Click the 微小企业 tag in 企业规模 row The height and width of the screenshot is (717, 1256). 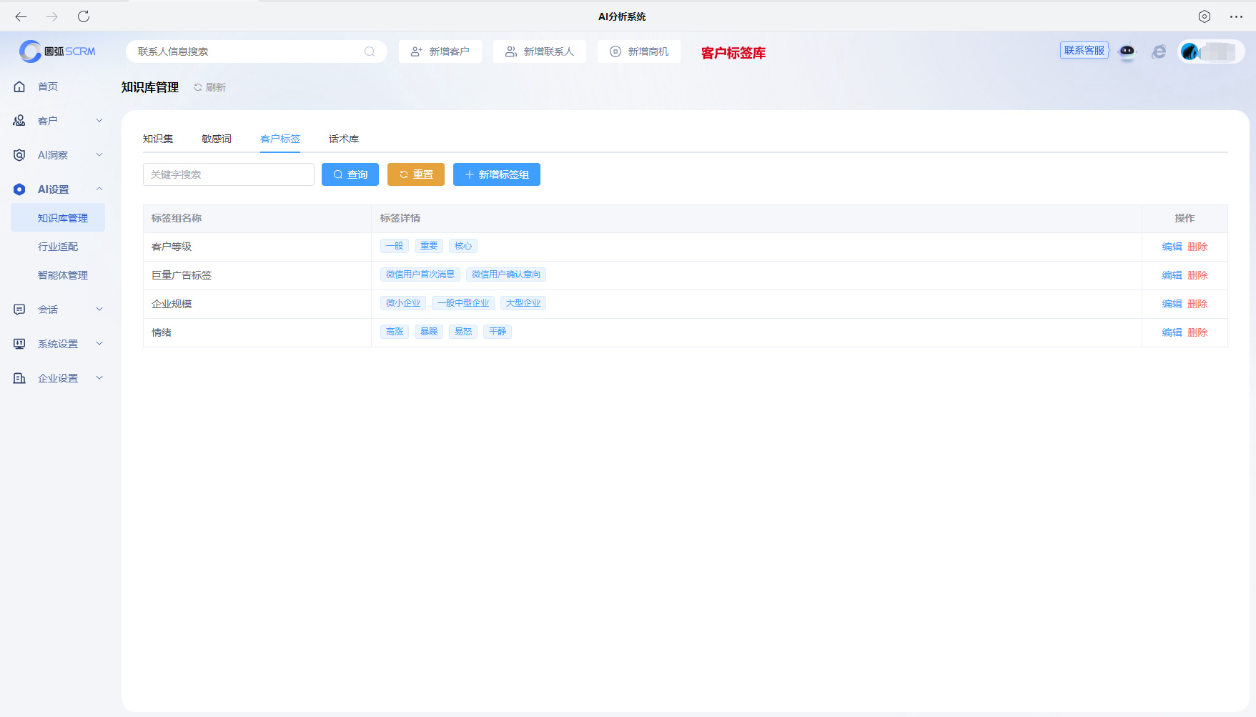coord(402,302)
